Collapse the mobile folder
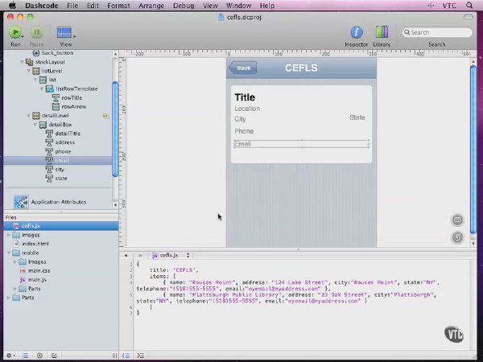The height and width of the screenshot is (362, 483). [9, 253]
